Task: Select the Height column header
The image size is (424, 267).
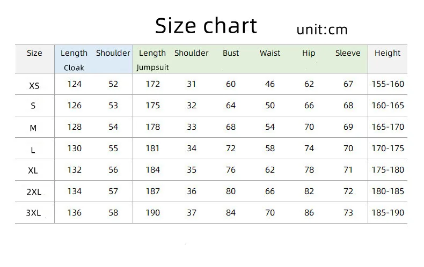Action: click(x=387, y=53)
